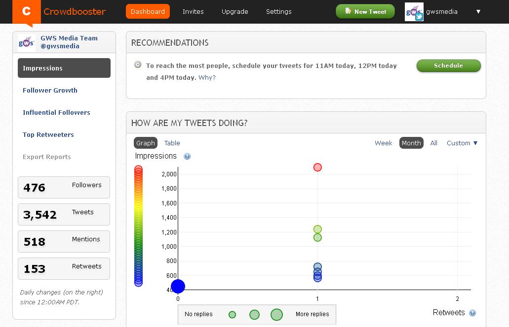
Task: View Top Retweeters in the sidebar
Action: [48, 134]
